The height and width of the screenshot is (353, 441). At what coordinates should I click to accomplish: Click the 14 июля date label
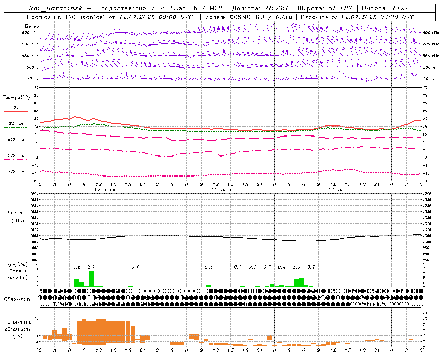339,190
